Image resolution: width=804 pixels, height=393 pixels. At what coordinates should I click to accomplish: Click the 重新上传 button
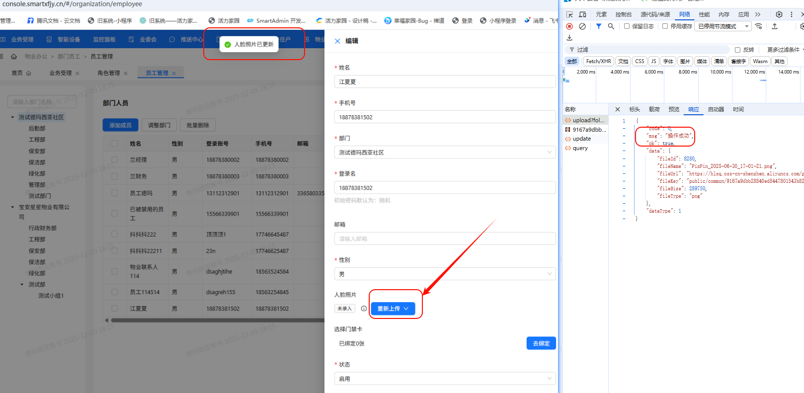tap(393, 309)
